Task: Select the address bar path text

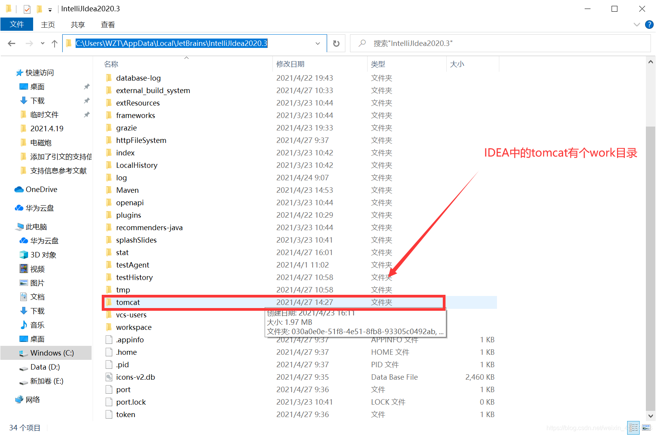Action: tap(172, 43)
